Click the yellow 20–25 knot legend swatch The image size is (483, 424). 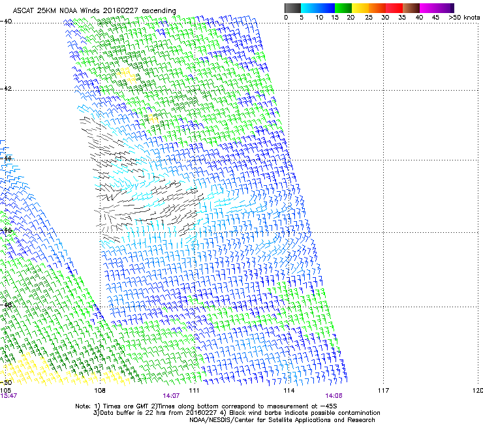coord(360,8)
